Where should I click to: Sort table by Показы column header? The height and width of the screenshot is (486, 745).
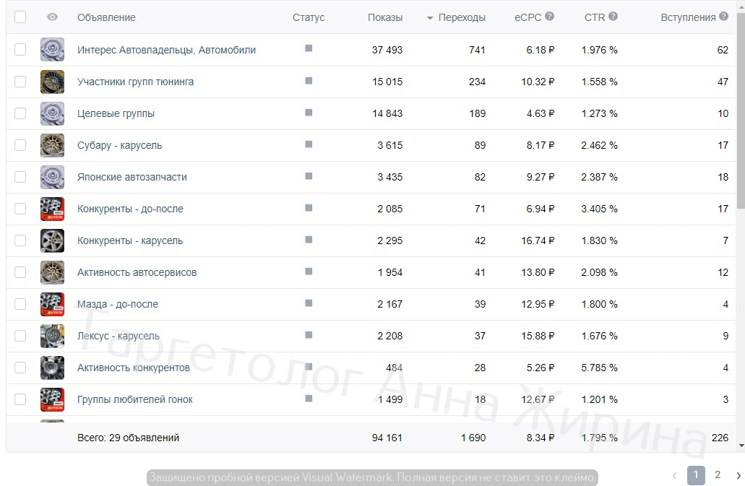pyautogui.click(x=385, y=17)
